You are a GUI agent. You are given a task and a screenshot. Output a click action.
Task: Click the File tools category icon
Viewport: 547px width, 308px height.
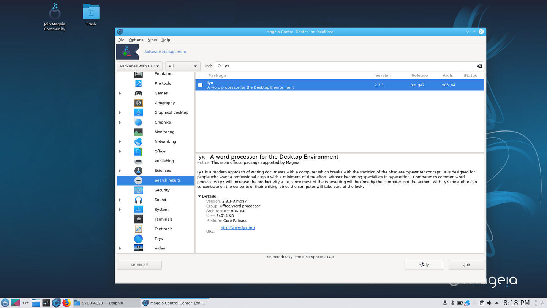pos(138,83)
